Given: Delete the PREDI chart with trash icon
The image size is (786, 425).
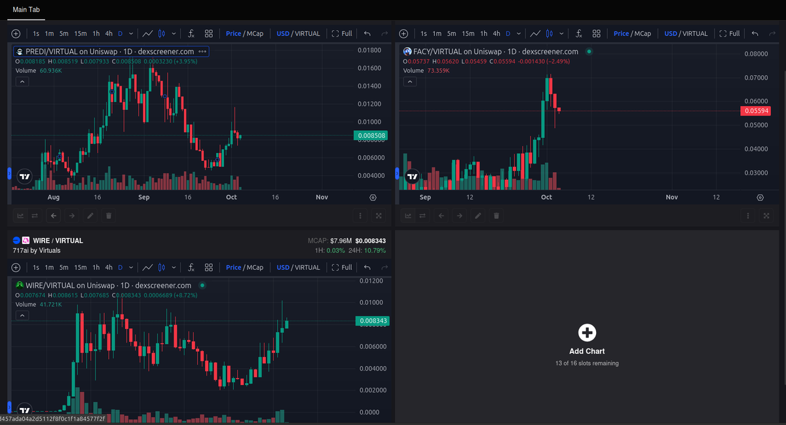Looking at the screenshot, I should click(109, 215).
